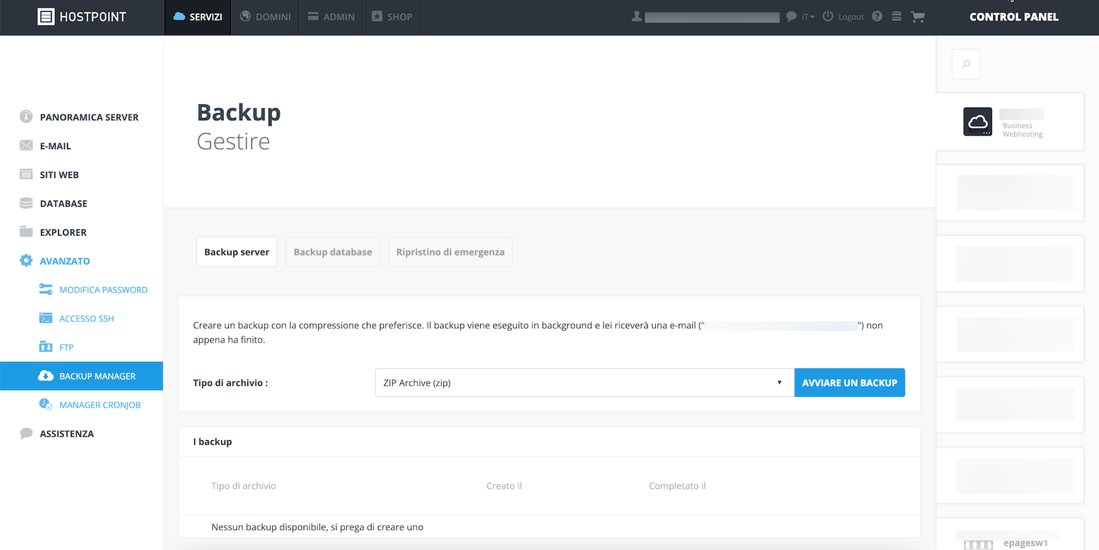Image resolution: width=1099 pixels, height=550 pixels.
Task: Click the Panoramica Server info icon
Action: pyautogui.click(x=26, y=117)
